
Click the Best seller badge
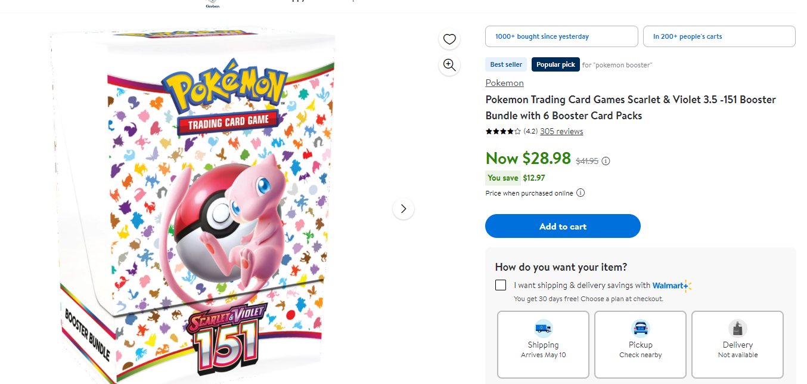coord(506,64)
